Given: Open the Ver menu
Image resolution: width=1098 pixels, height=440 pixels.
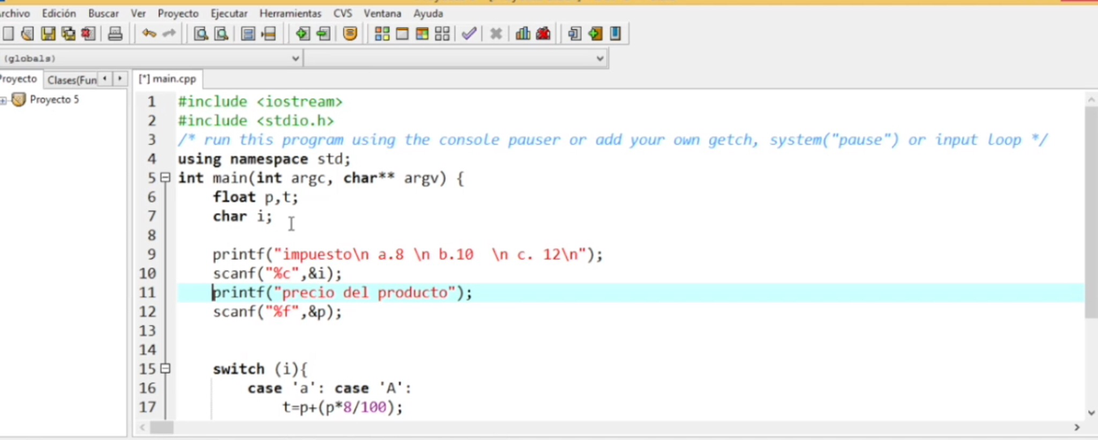Looking at the screenshot, I should pyautogui.click(x=139, y=13).
